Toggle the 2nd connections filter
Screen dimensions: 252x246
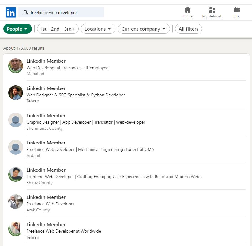pyautogui.click(x=55, y=29)
